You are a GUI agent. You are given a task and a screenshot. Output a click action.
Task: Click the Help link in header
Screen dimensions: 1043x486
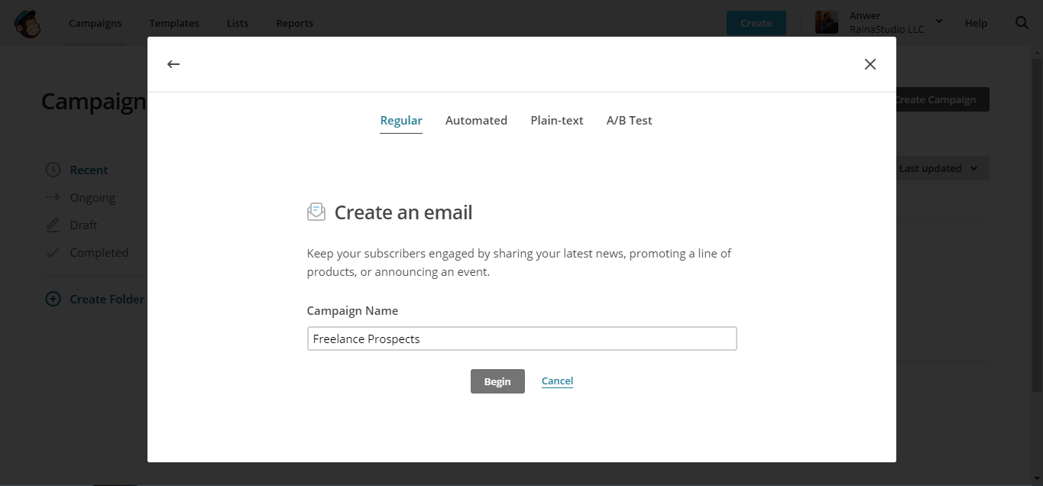976,23
